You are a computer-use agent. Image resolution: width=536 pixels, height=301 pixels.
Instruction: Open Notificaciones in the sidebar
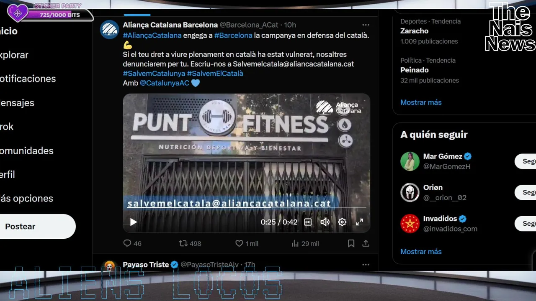[28, 79]
